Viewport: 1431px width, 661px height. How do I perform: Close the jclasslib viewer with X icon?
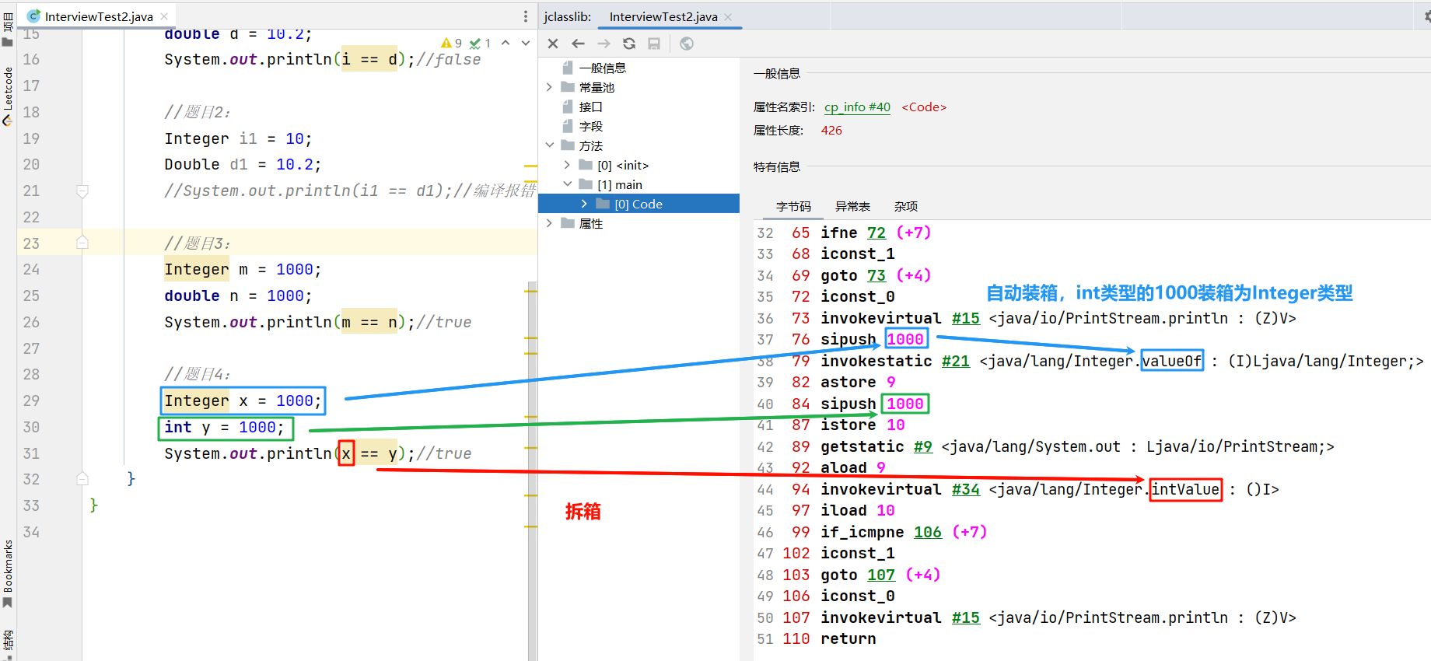[553, 44]
